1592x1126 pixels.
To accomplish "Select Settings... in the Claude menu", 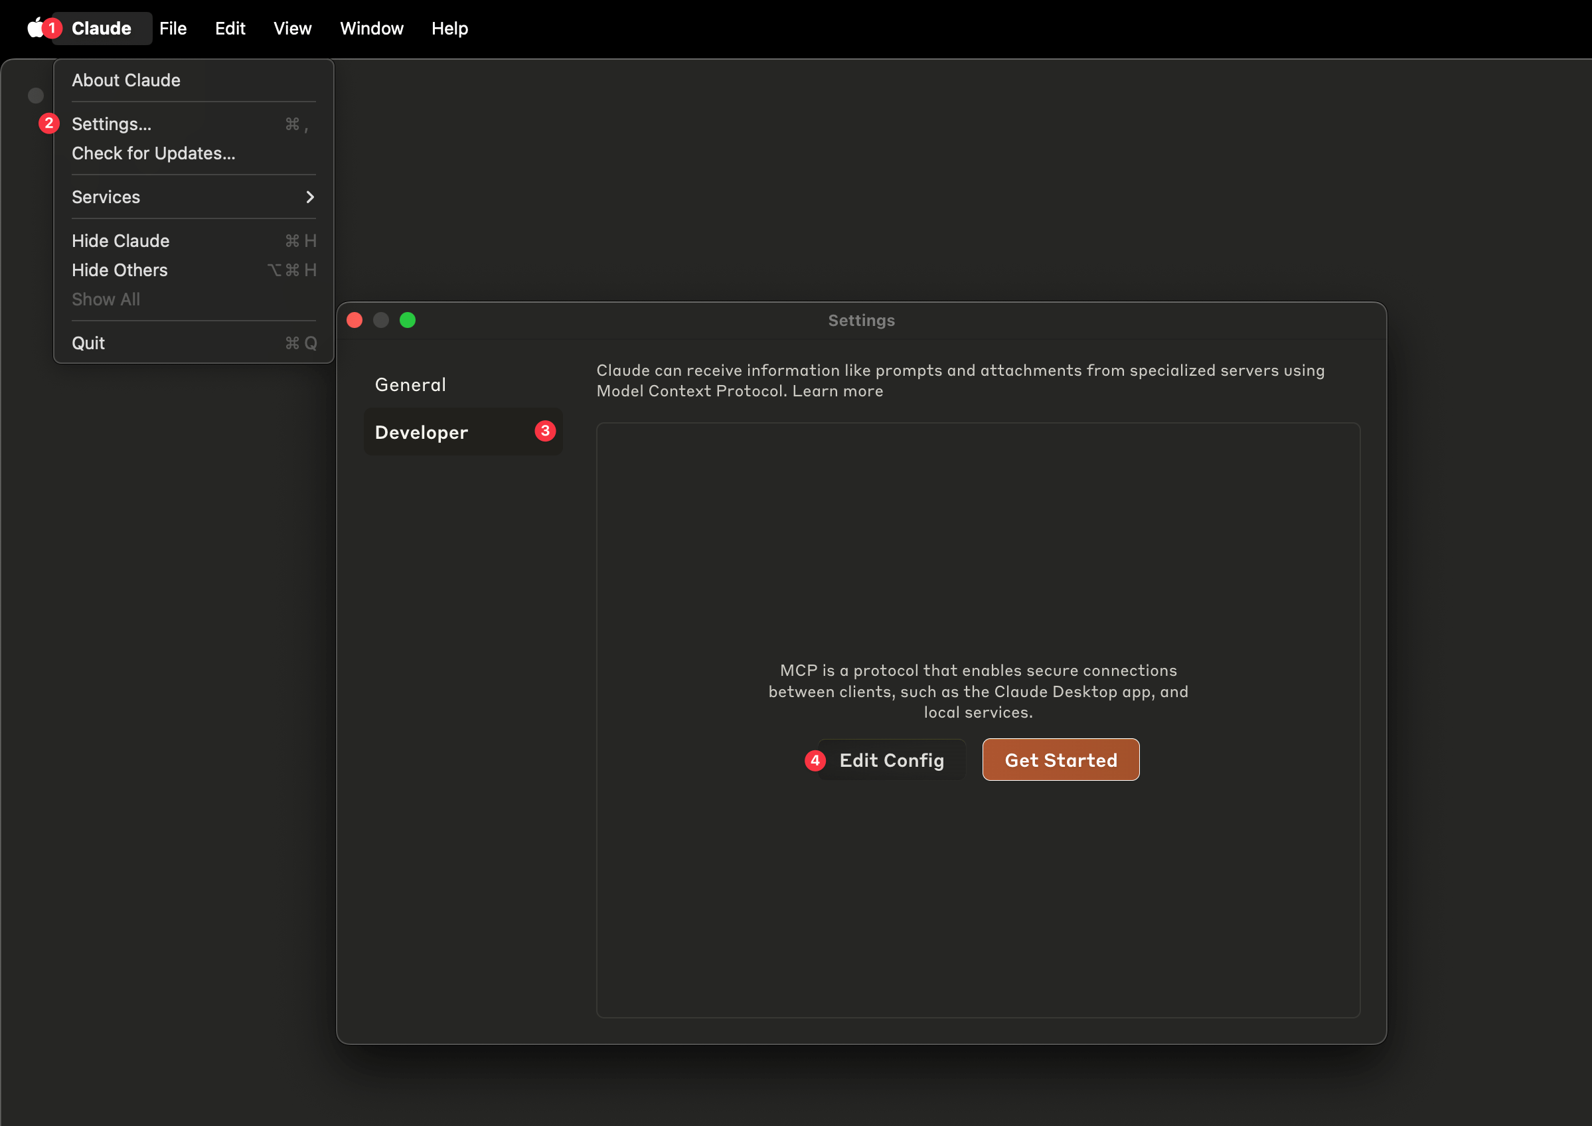I will coord(193,124).
